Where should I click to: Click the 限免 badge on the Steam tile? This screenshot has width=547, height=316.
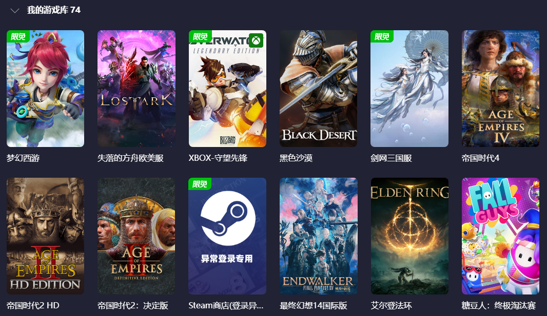click(200, 184)
